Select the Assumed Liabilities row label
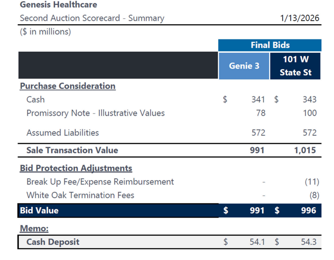Viewport: 334px width, 260px height. pos(62,133)
